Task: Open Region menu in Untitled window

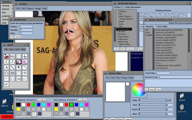Action: point(30,8)
